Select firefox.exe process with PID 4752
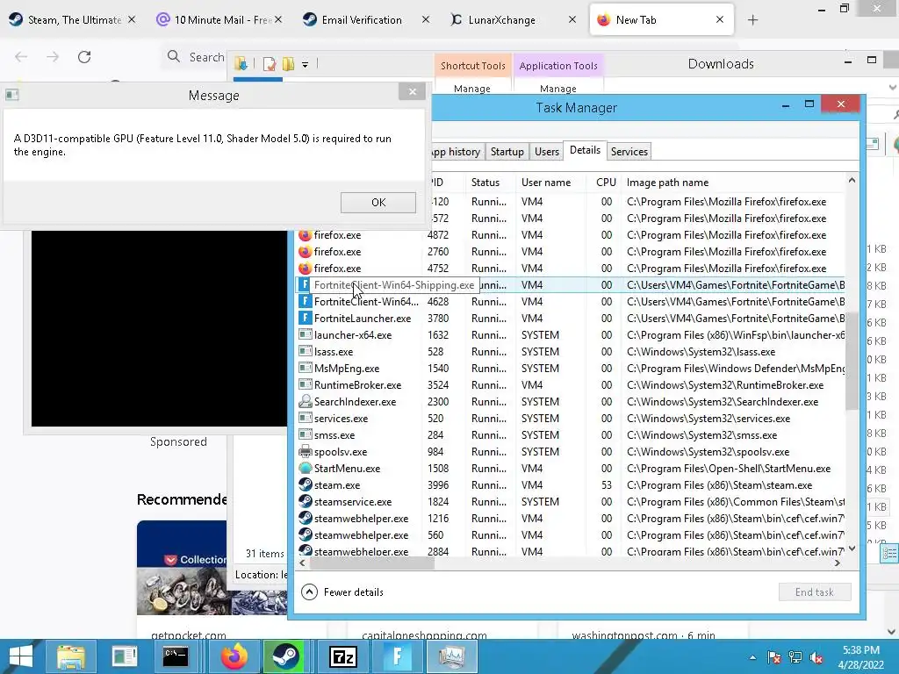The image size is (899, 674). tap(571, 269)
